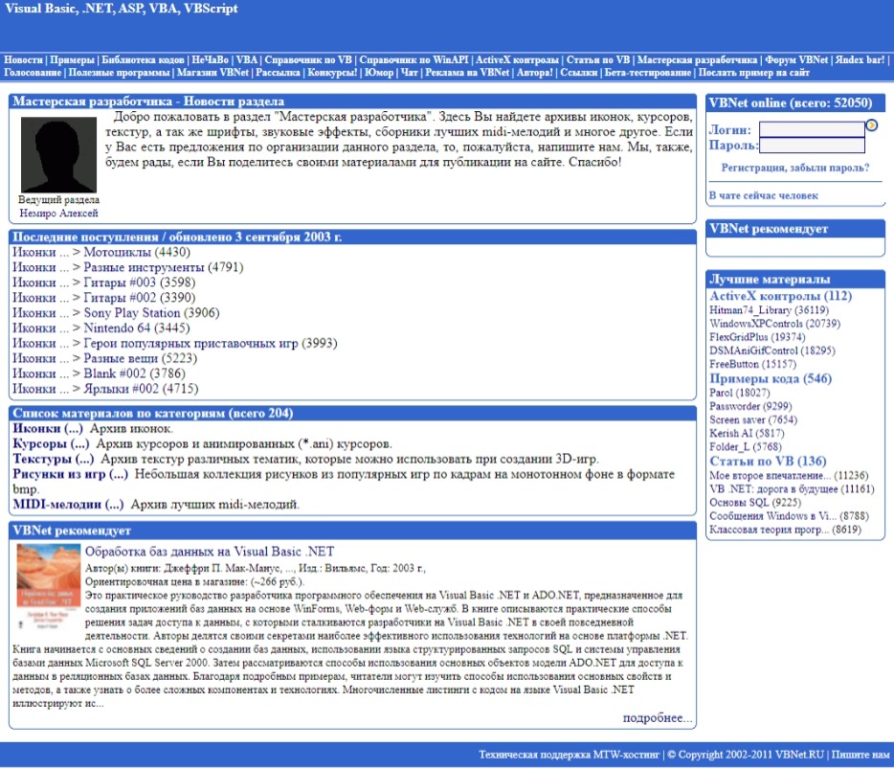
Task: Visit Магазин VBNet
Action: pyautogui.click(x=212, y=73)
